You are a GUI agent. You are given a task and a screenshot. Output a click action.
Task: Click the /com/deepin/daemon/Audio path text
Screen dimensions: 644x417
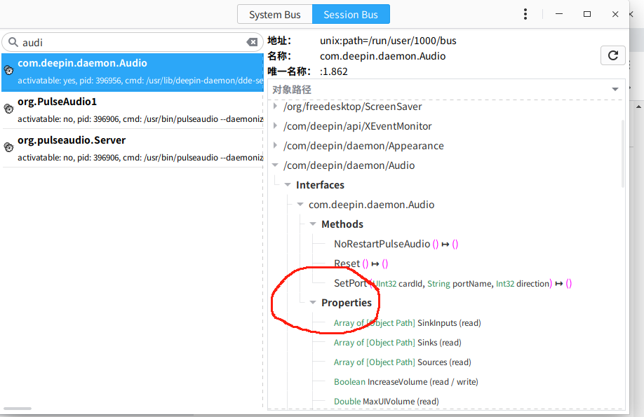(349, 166)
